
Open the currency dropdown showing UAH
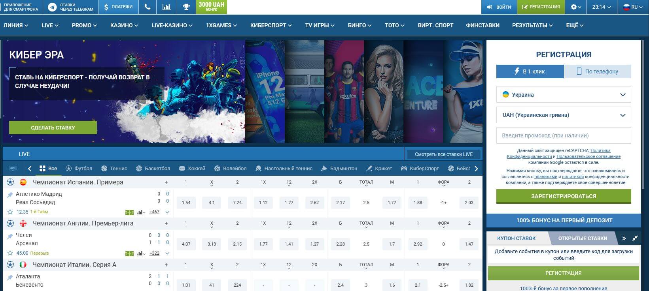(563, 115)
